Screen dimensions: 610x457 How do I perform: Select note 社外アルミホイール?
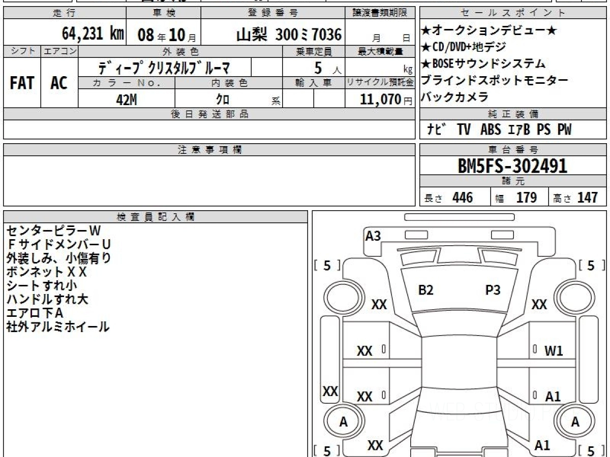tap(57, 327)
